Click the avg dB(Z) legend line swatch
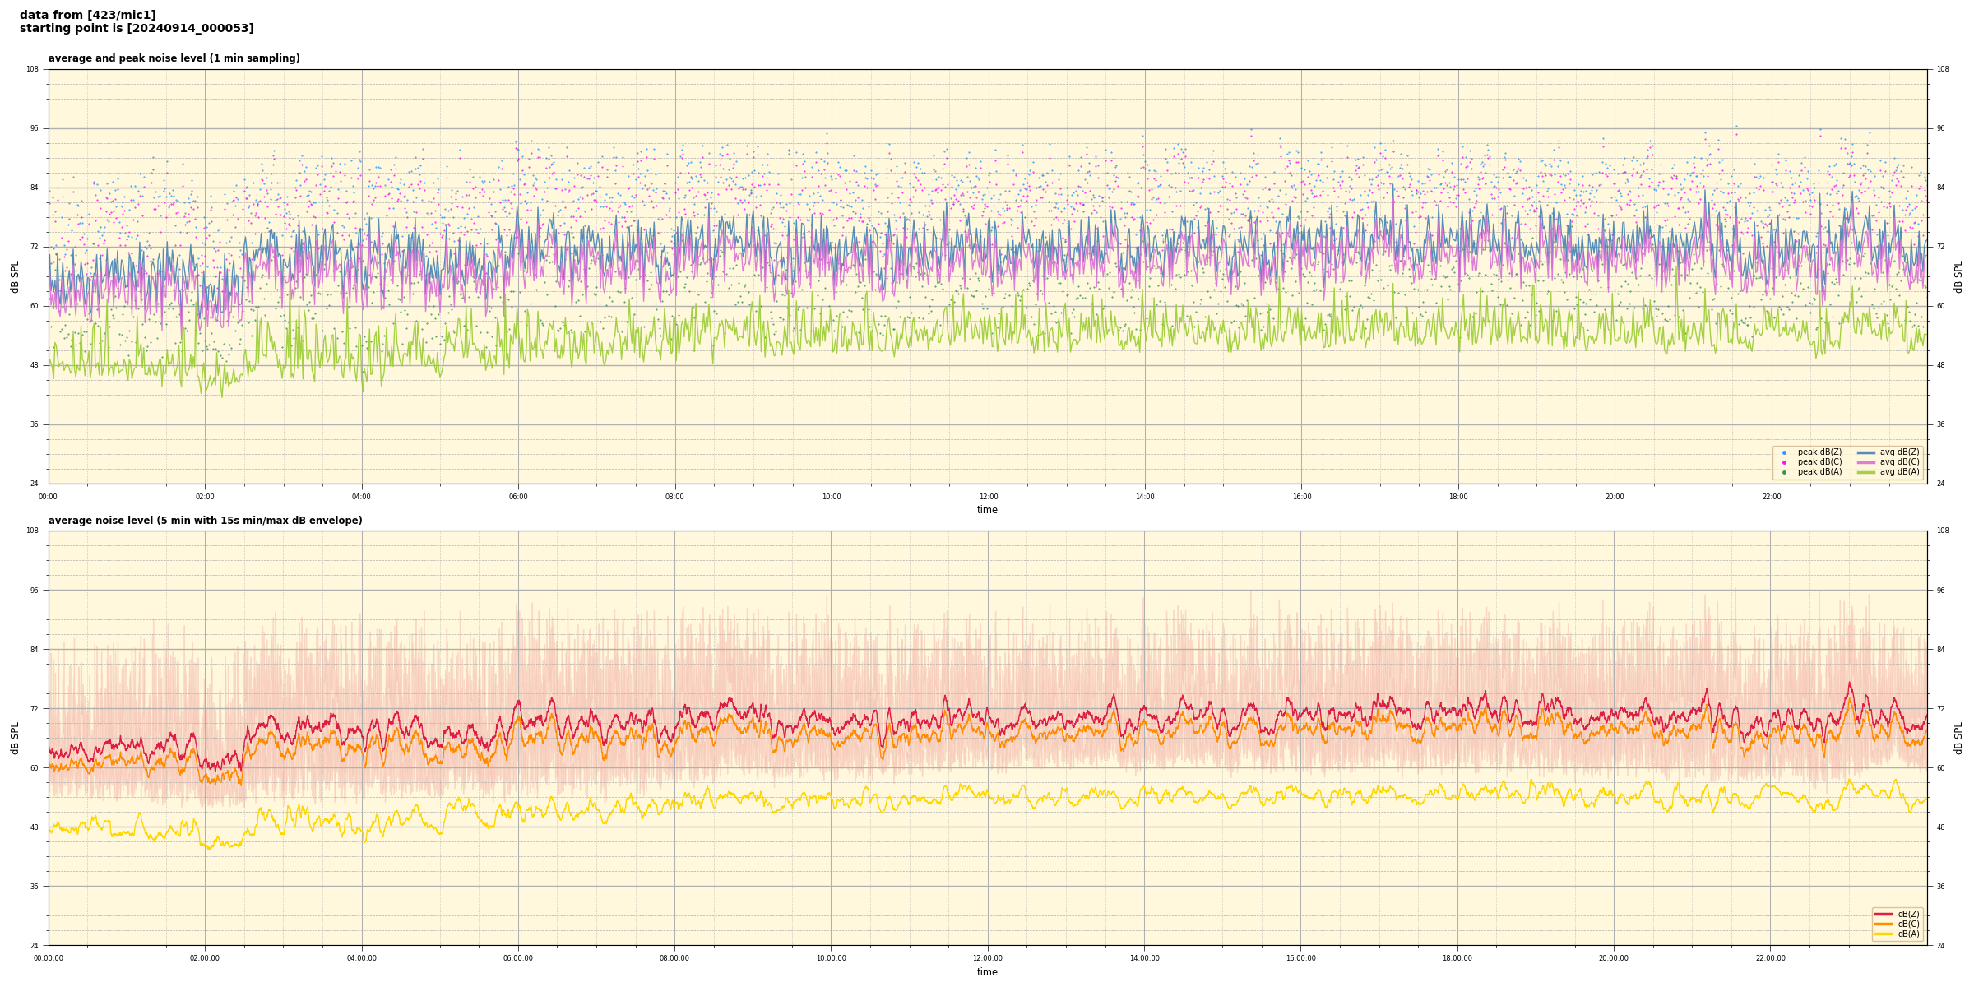Viewport: 1974px width, 987px height. pyautogui.click(x=1866, y=452)
